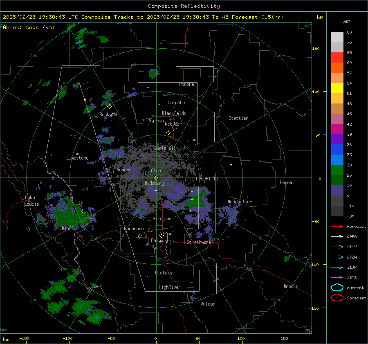
Task: Click the yellow diamond marker near RockyMH
Action: pyautogui.click(x=109, y=107)
